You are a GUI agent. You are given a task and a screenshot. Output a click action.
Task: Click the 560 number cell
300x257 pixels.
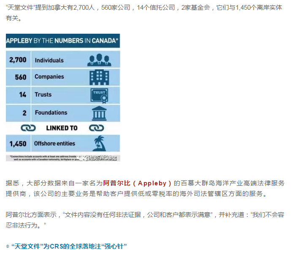coord(18,77)
